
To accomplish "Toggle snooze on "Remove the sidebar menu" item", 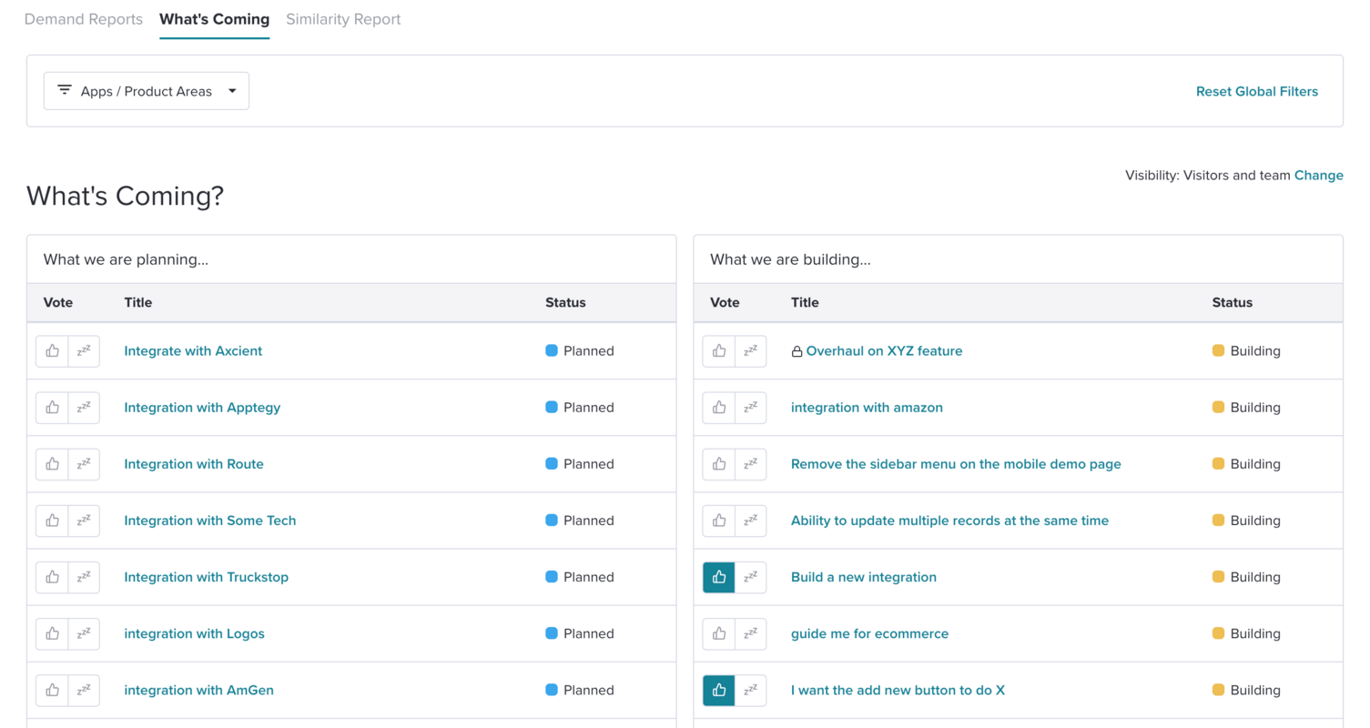I will click(x=750, y=463).
